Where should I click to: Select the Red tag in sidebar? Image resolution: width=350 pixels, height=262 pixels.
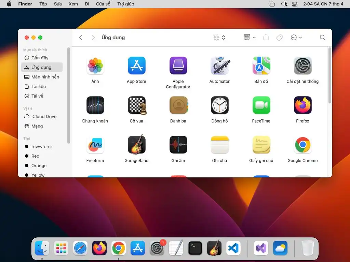coord(42,156)
